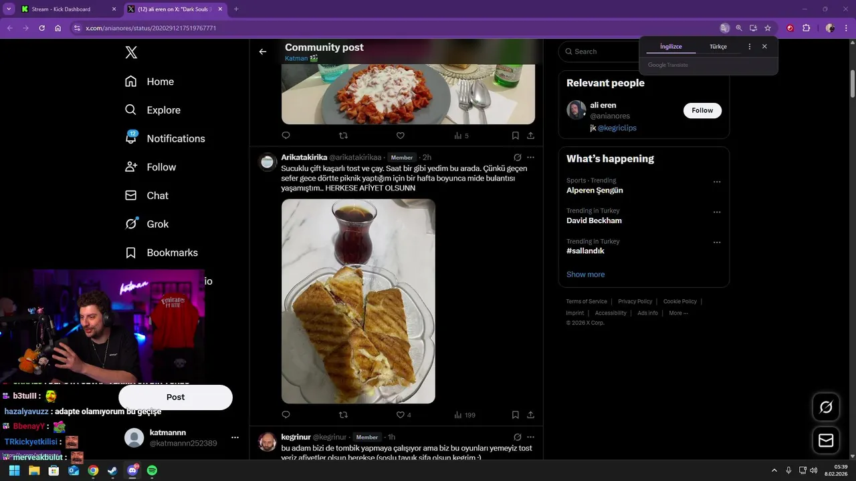Open the floating Grok button at bottom right

click(825, 407)
